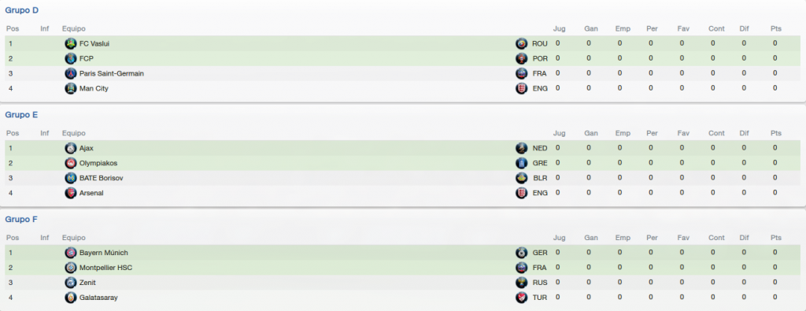Viewport: 806px width, 311px height.
Task: Select the BATE Borisov team name
Action: coord(102,178)
